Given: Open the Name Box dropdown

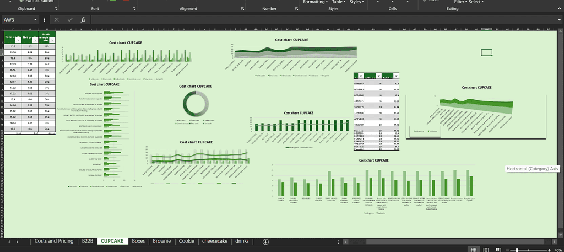Looking at the screenshot, I should [x=35, y=20].
